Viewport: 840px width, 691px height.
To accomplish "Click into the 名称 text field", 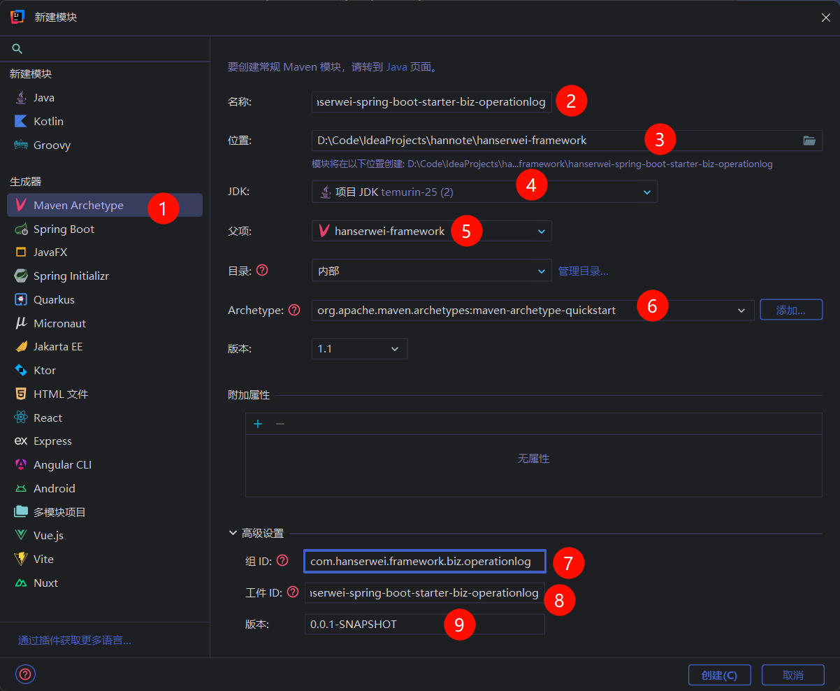I will (x=430, y=102).
